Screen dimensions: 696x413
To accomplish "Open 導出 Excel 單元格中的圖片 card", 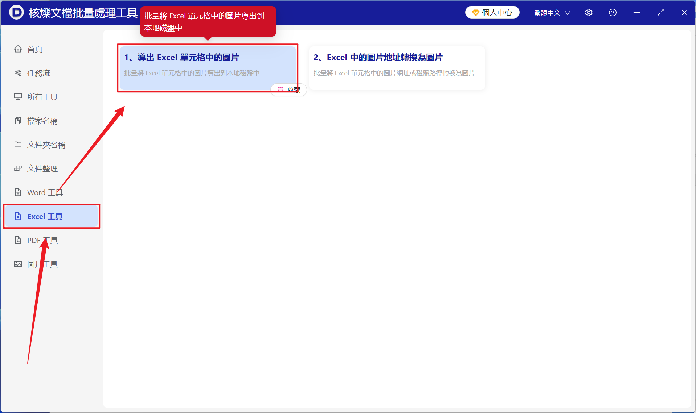I will (208, 68).
